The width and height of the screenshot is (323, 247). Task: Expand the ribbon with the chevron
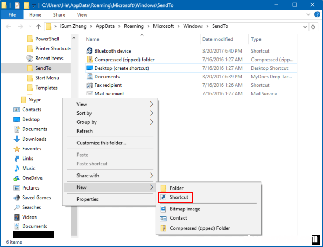click(308, 14)
